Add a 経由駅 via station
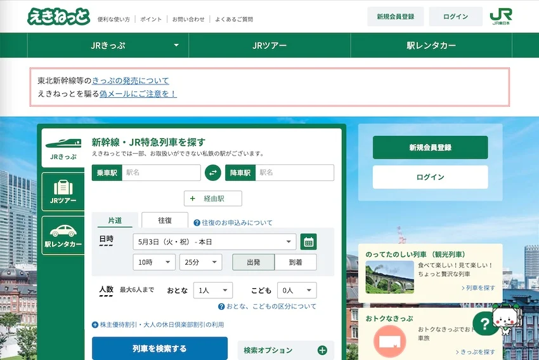539x360 pixels. click(213, 199)
